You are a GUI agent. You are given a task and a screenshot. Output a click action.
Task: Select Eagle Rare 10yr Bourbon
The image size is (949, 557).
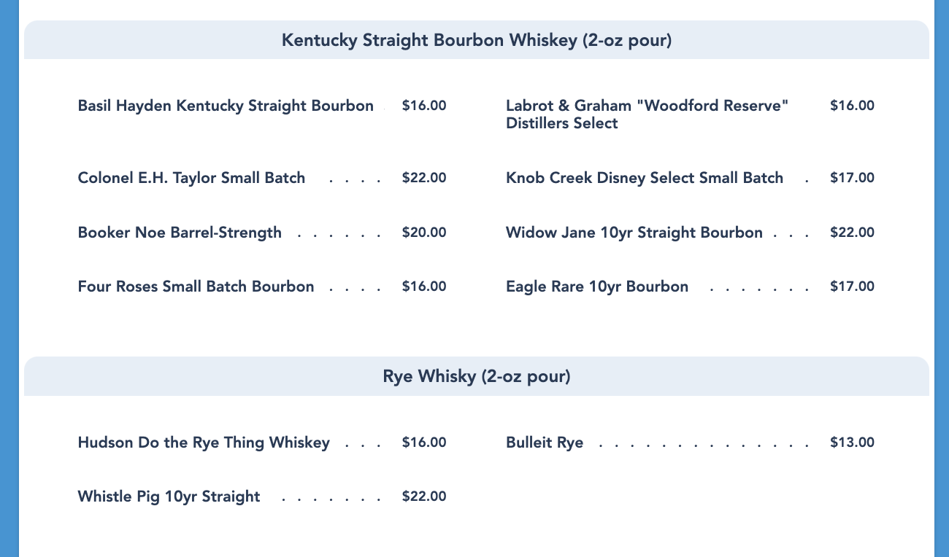(596, 287)
